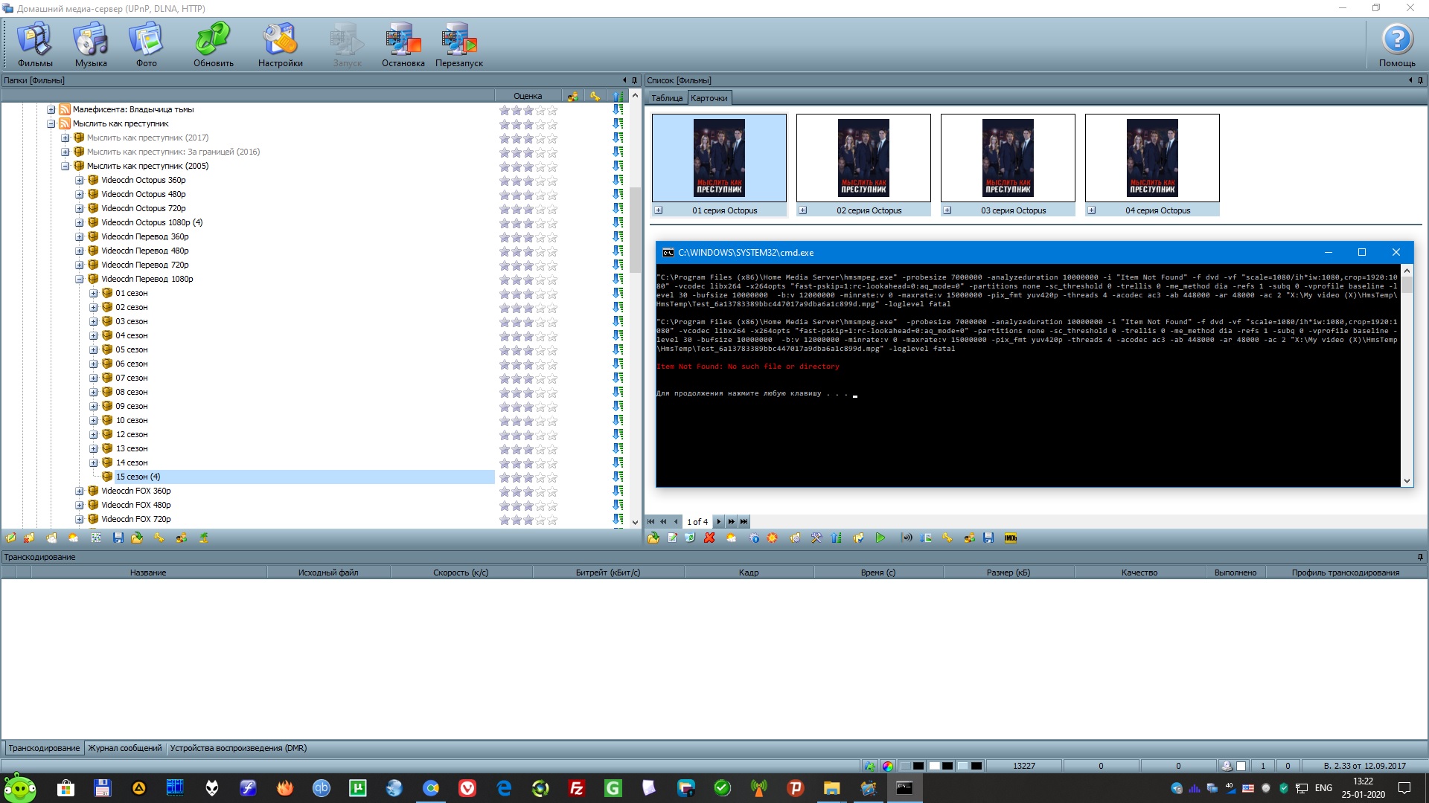This screenshot has width=1429, height=803.
Task: Toggle expand box on 03 серия Octopus card
Action: point(947,210)
